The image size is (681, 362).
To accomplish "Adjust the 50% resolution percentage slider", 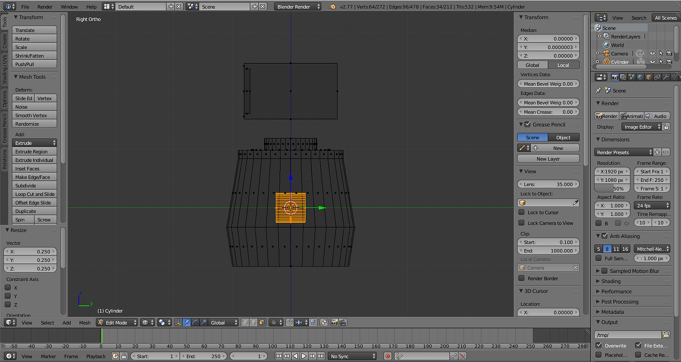I will click(x=612, y=188).
